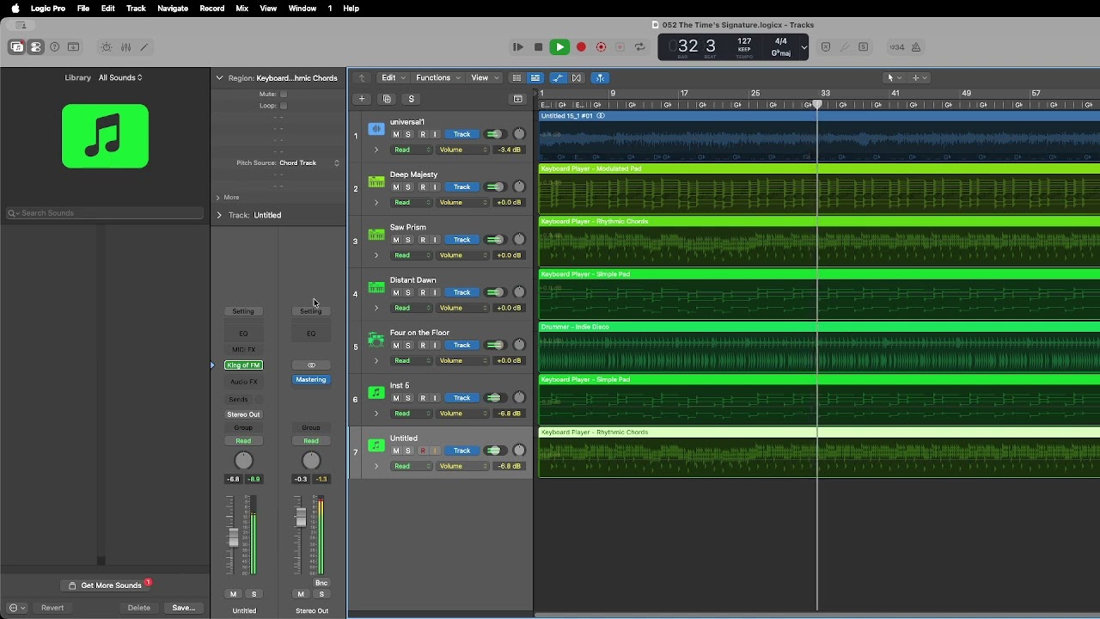Mute the universal1 track
Viewport: 1100px width, 619px height.
click(396, 135)
